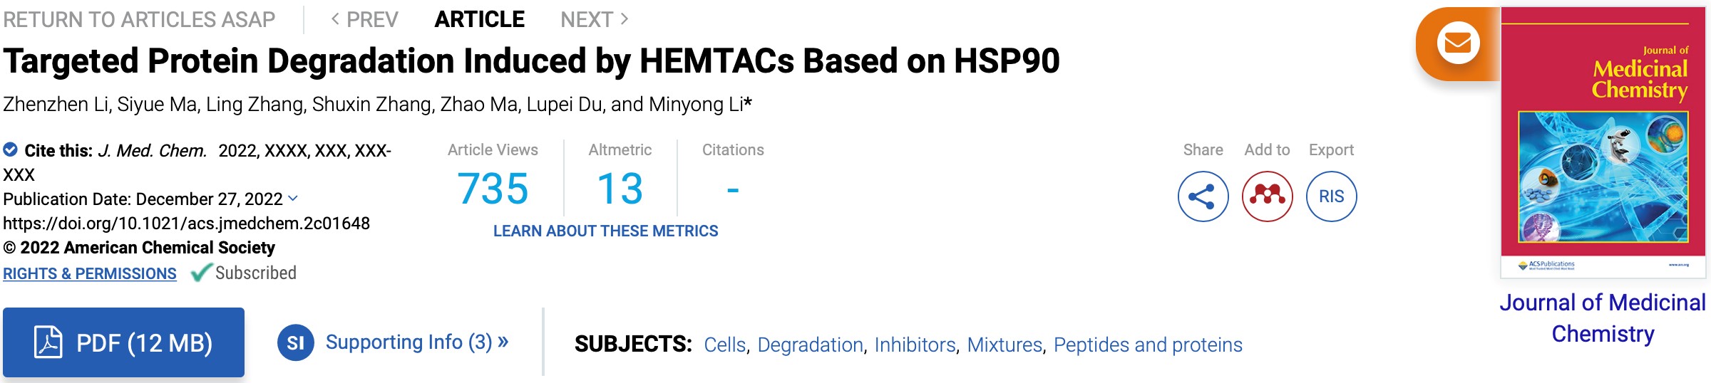The height and width of the screenshot is (383, 1711).
Task: Open Learn About These Metrics
Action: pyautogui.click(x=606, y=231)
